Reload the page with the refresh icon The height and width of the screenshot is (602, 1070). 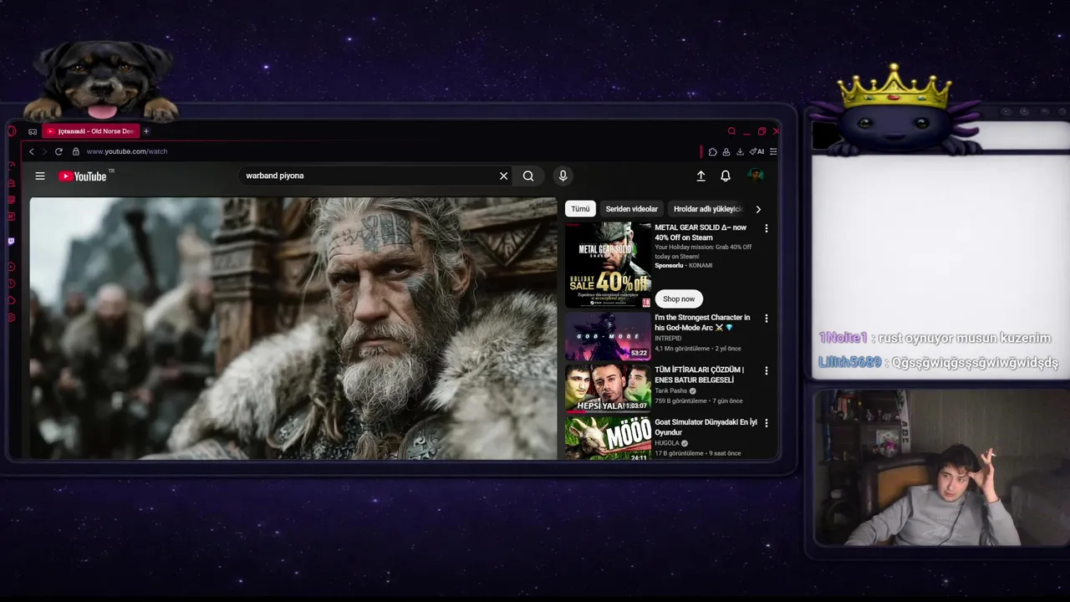coord(59,151)
